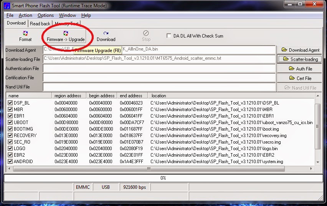327x206 pixels.
Task: Click the Auth File button
Action: pos(299,69)
